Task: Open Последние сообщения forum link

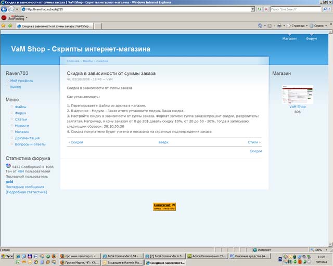Action: coord(25,187)
